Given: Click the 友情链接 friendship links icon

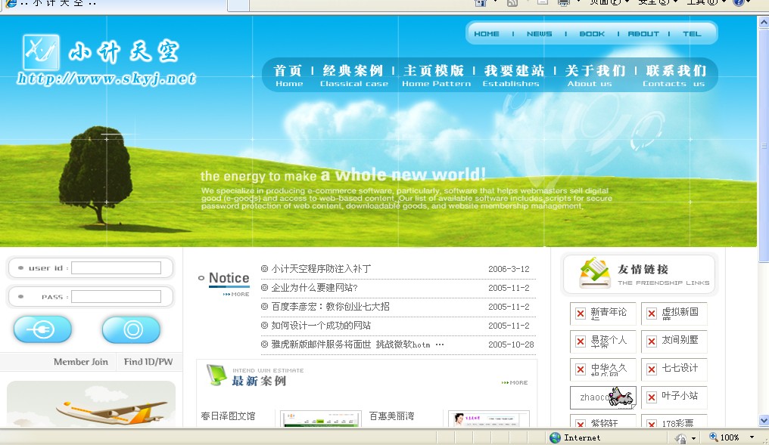Looking at the screenshot, I should coord(594,273).
